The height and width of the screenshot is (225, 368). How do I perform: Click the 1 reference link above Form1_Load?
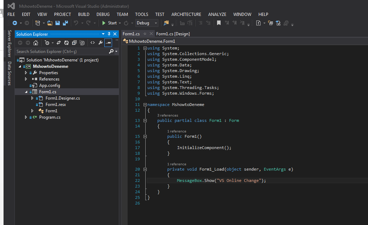pos(177,164)
